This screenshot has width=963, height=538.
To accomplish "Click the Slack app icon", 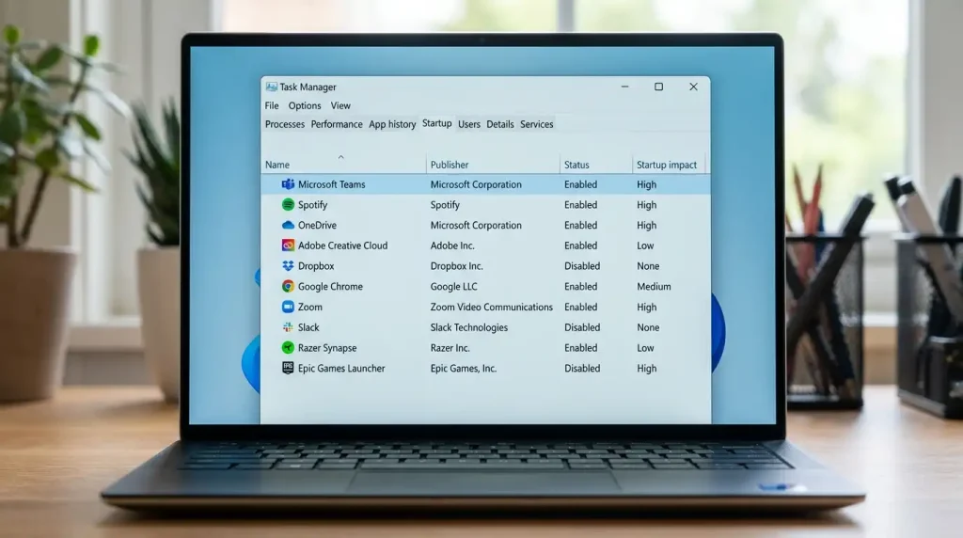I will pos(288,327).
